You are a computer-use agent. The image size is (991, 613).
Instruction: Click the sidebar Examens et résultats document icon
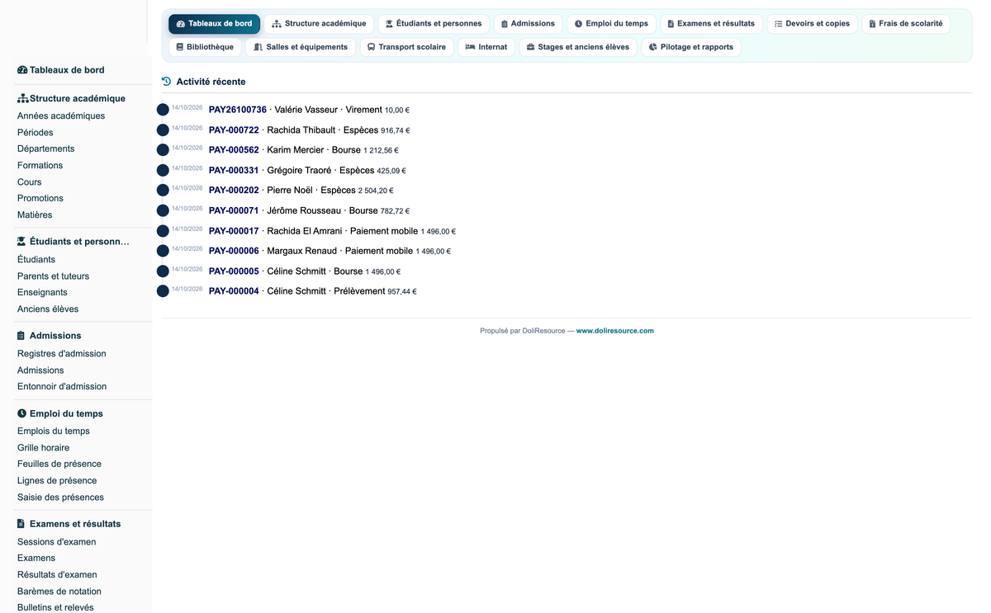coord(21,524)
